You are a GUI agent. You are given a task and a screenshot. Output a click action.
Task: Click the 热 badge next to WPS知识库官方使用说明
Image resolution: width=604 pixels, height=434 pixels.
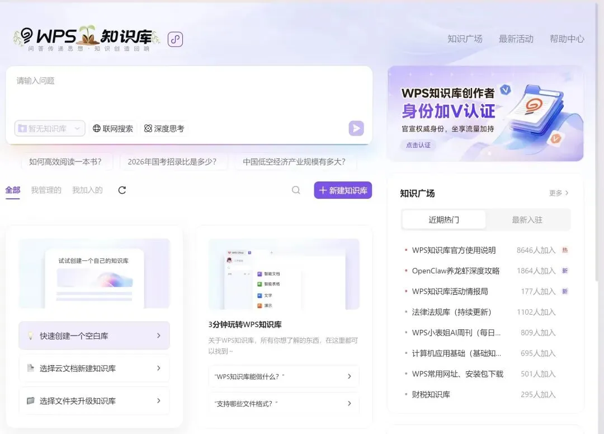(x=565, y=250)
